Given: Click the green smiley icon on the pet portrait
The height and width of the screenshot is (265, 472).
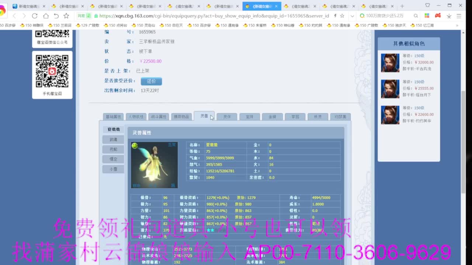Looking at the screenshot, I should [x=135, y=146].
